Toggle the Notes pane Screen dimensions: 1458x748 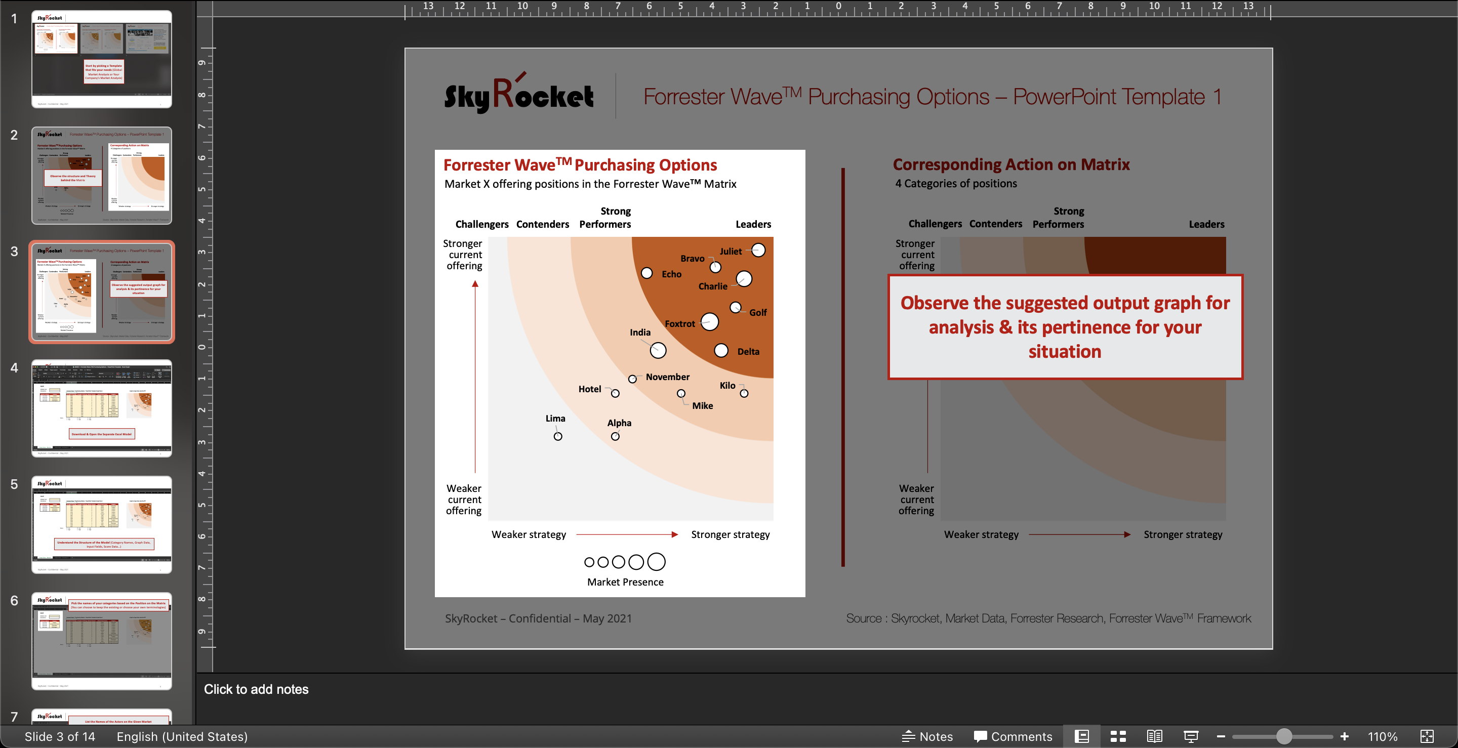coord(927,736)
